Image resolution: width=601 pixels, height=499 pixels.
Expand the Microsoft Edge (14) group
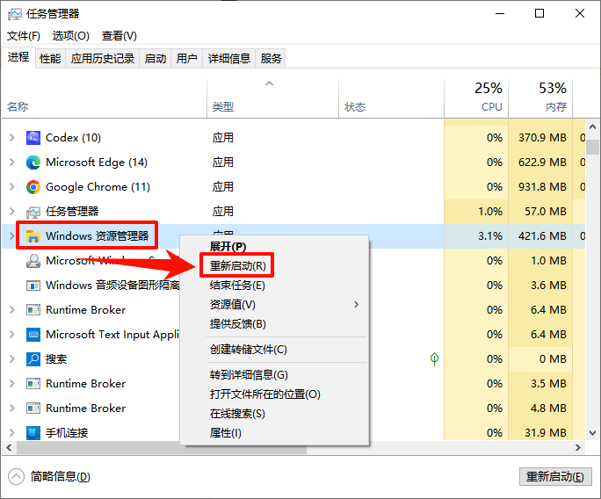tap(12, 163)
